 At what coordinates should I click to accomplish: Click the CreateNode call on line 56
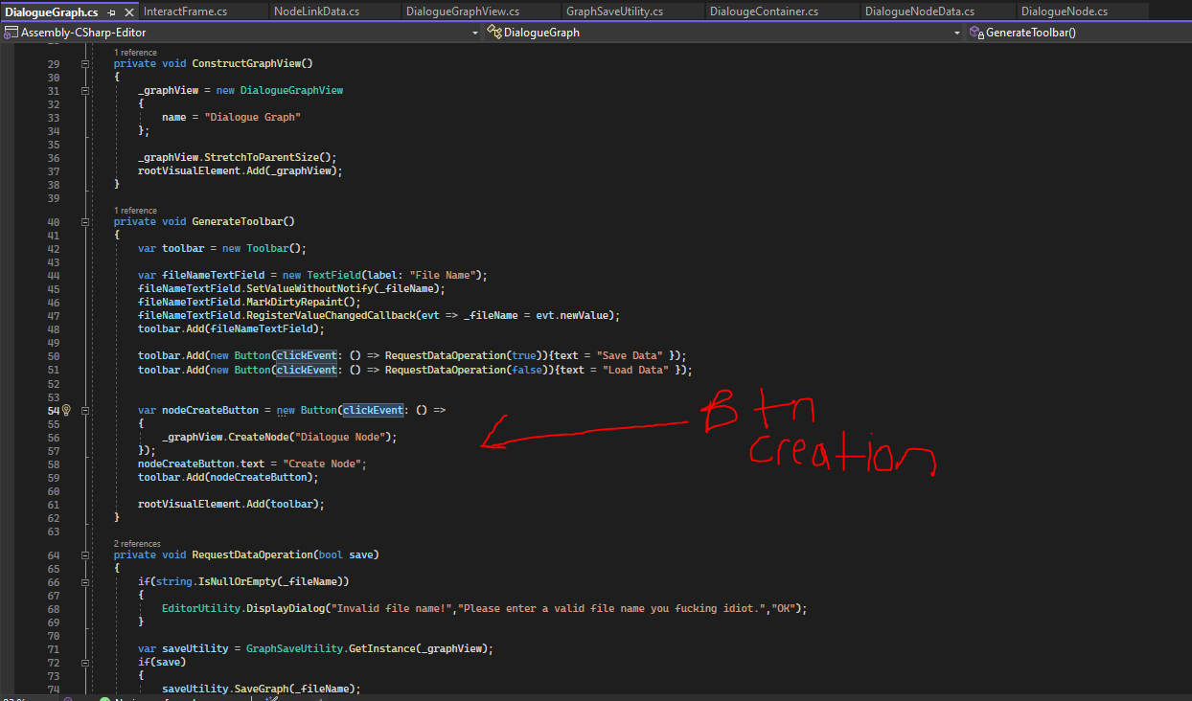point(260,437)
